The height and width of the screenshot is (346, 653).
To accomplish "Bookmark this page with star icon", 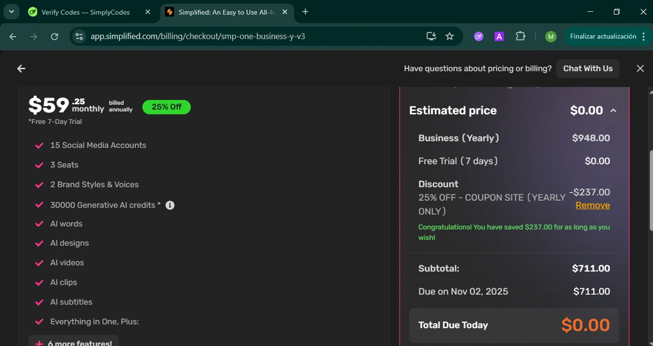I will click(450, 37).
